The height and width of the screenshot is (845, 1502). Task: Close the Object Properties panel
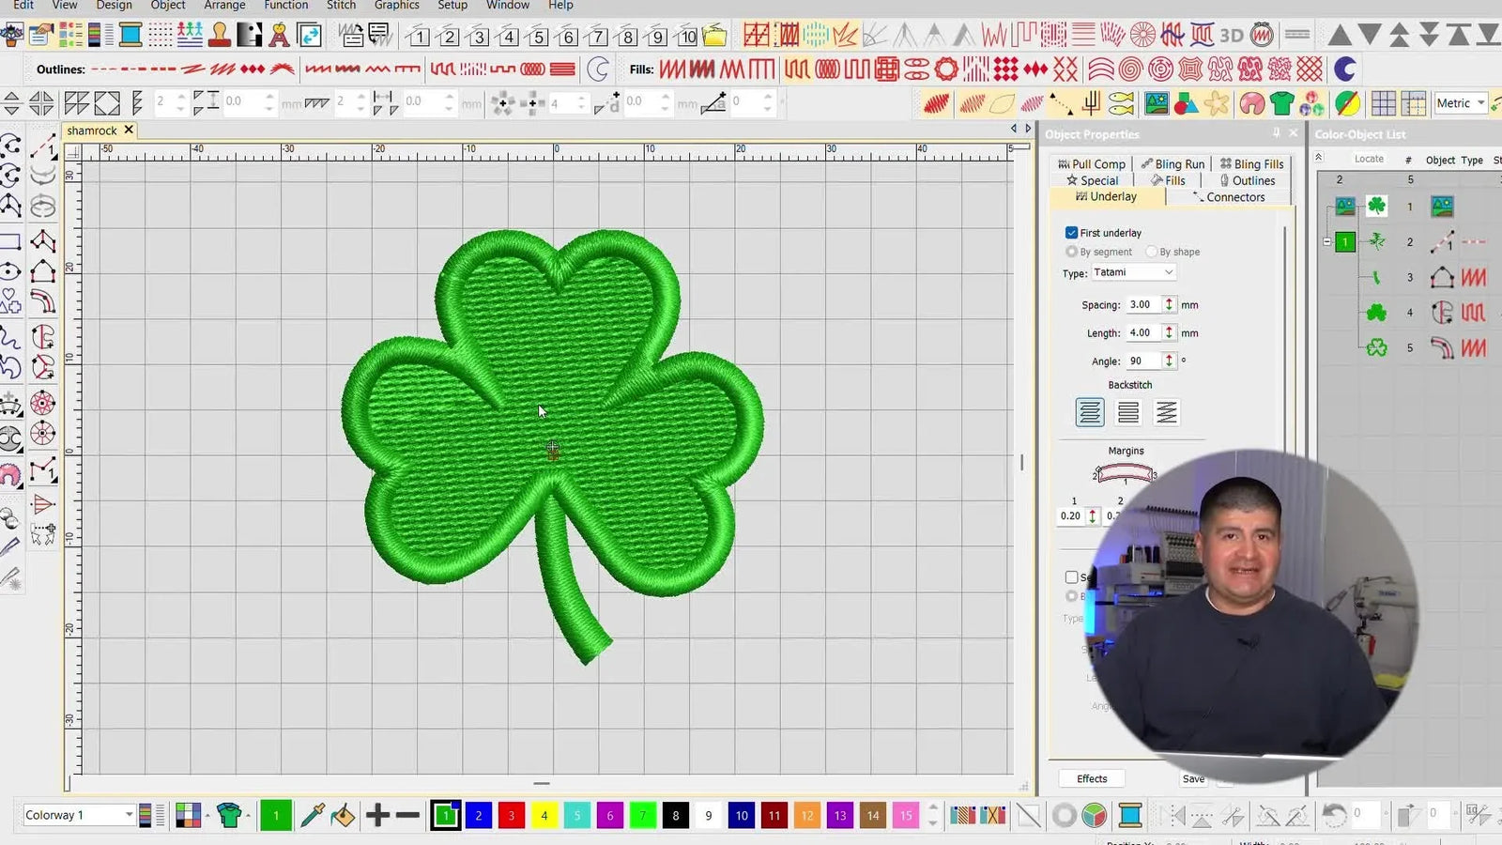tap(1294, 133)
